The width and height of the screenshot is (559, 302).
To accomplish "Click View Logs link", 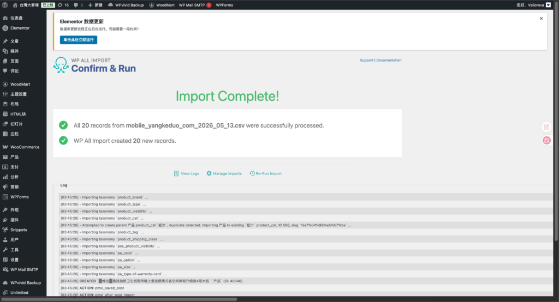I will coord(187,173).
